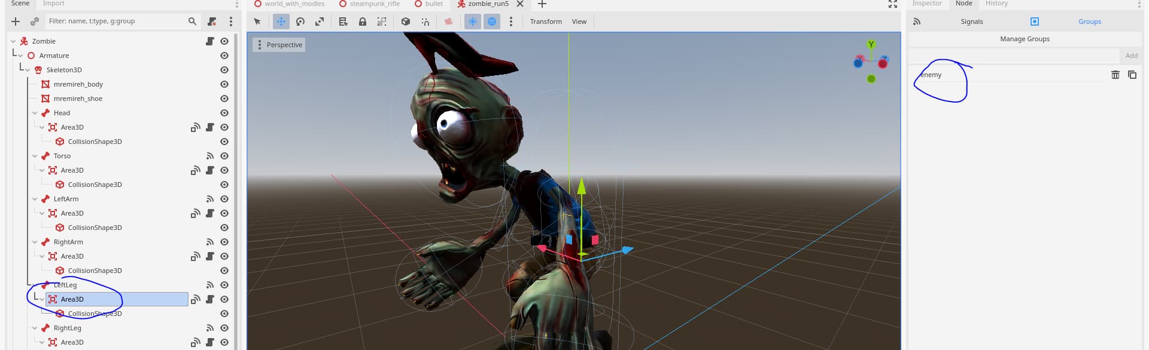Activate the Rotate mode tool
Screen dimensions: 1149x350
coord(300,22)
